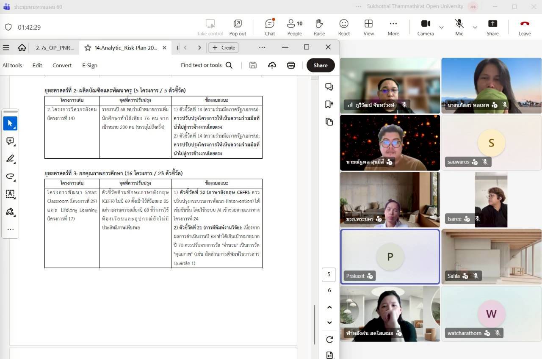
Task: Open the Convert menu
Action: [x=62, y=65]
